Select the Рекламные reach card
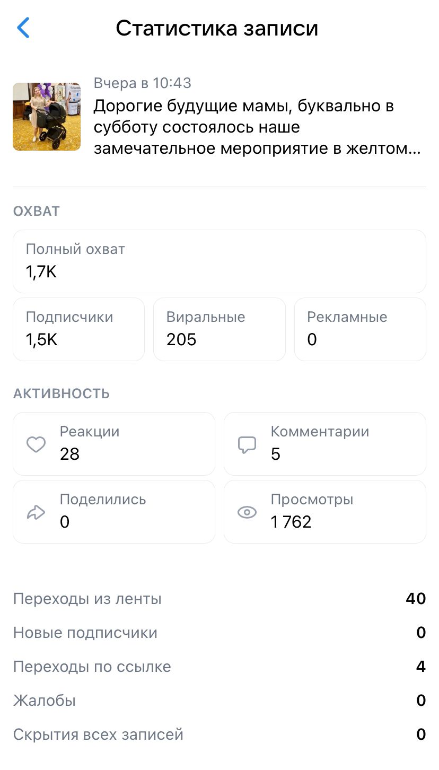Image resolution: width=439 pixels, height=770 pixels. [x=359, y=329]
